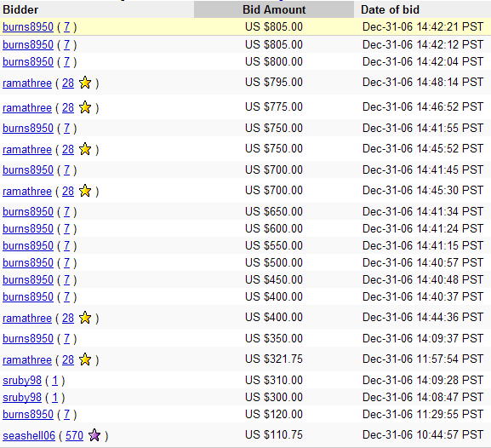Sort by Bid Amount column header
Image resolution: width=491 pixels, height=448 pixels.
(274, 9)
